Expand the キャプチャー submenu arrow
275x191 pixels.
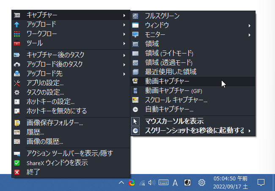[x=124, y=15]
